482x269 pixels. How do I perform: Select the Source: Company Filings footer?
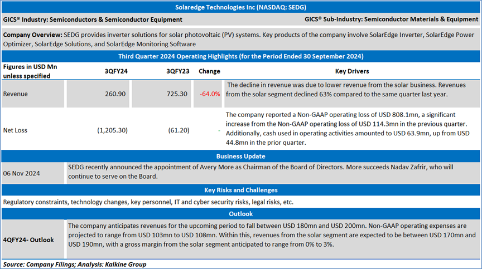[75, 265]
